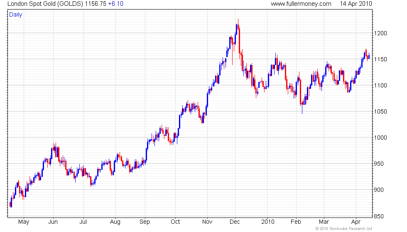Click the 'Oct' month label
The width and height of the screenshot is (407, 232).
175,222
